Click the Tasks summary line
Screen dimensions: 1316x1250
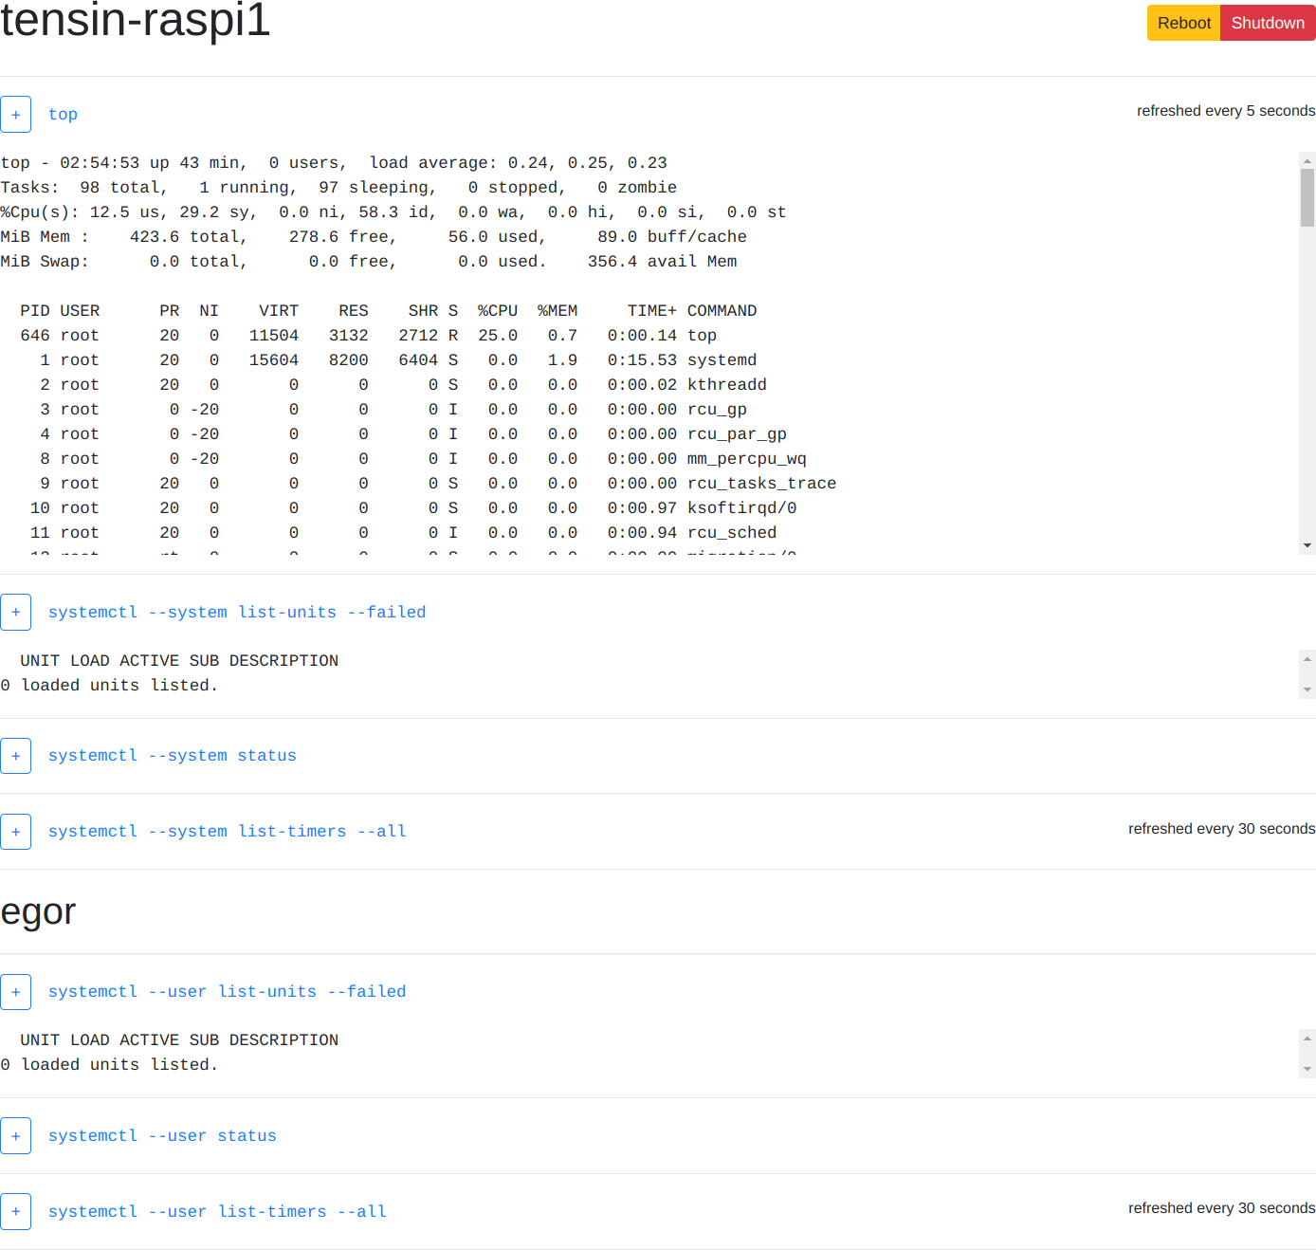pyautogui.click(x=338, y=188)
